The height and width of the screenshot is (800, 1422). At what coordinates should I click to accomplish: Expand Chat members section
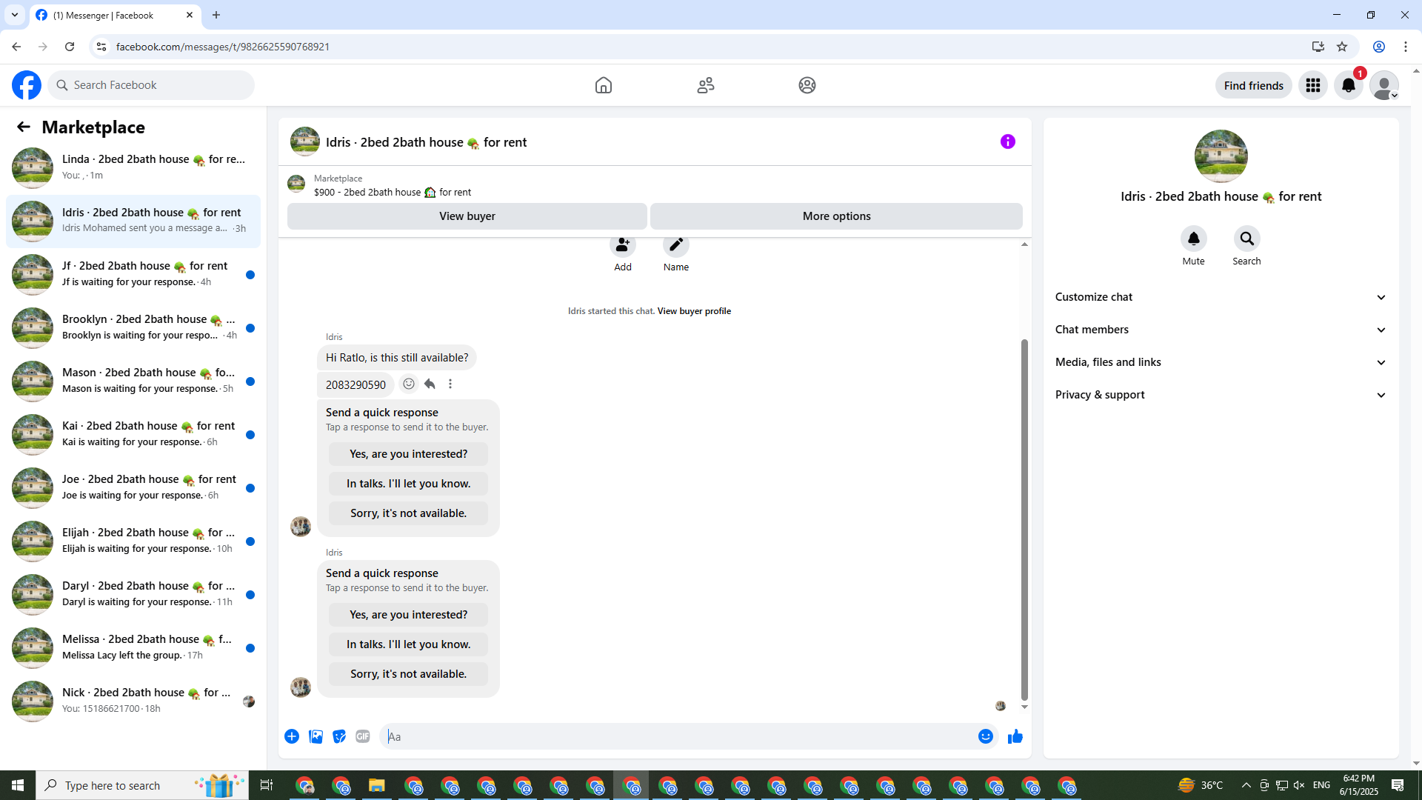click(x=1221, y=330)
